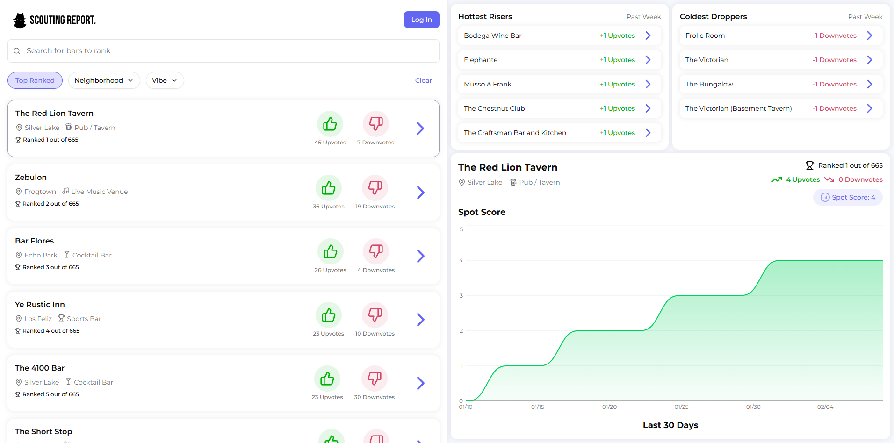
Task: Downvote The Red Lion Tavern
Action: click(x=376, y=124)
